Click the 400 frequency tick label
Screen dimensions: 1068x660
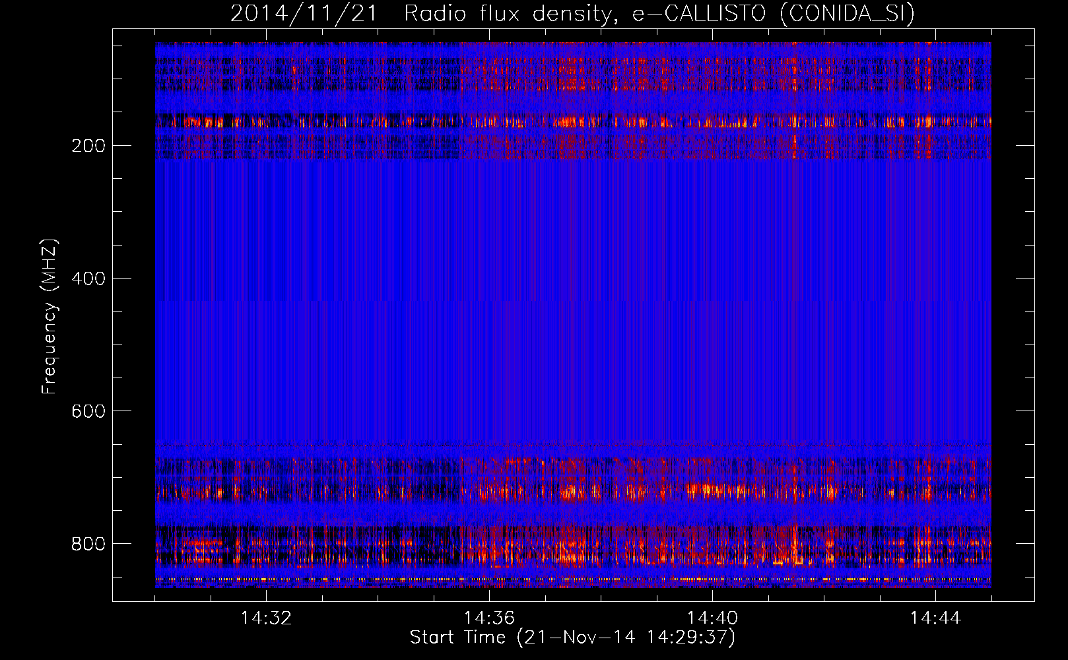click(x=88, y=279)
